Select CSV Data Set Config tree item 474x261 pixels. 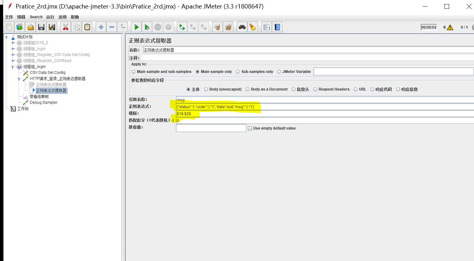(48, 73)
